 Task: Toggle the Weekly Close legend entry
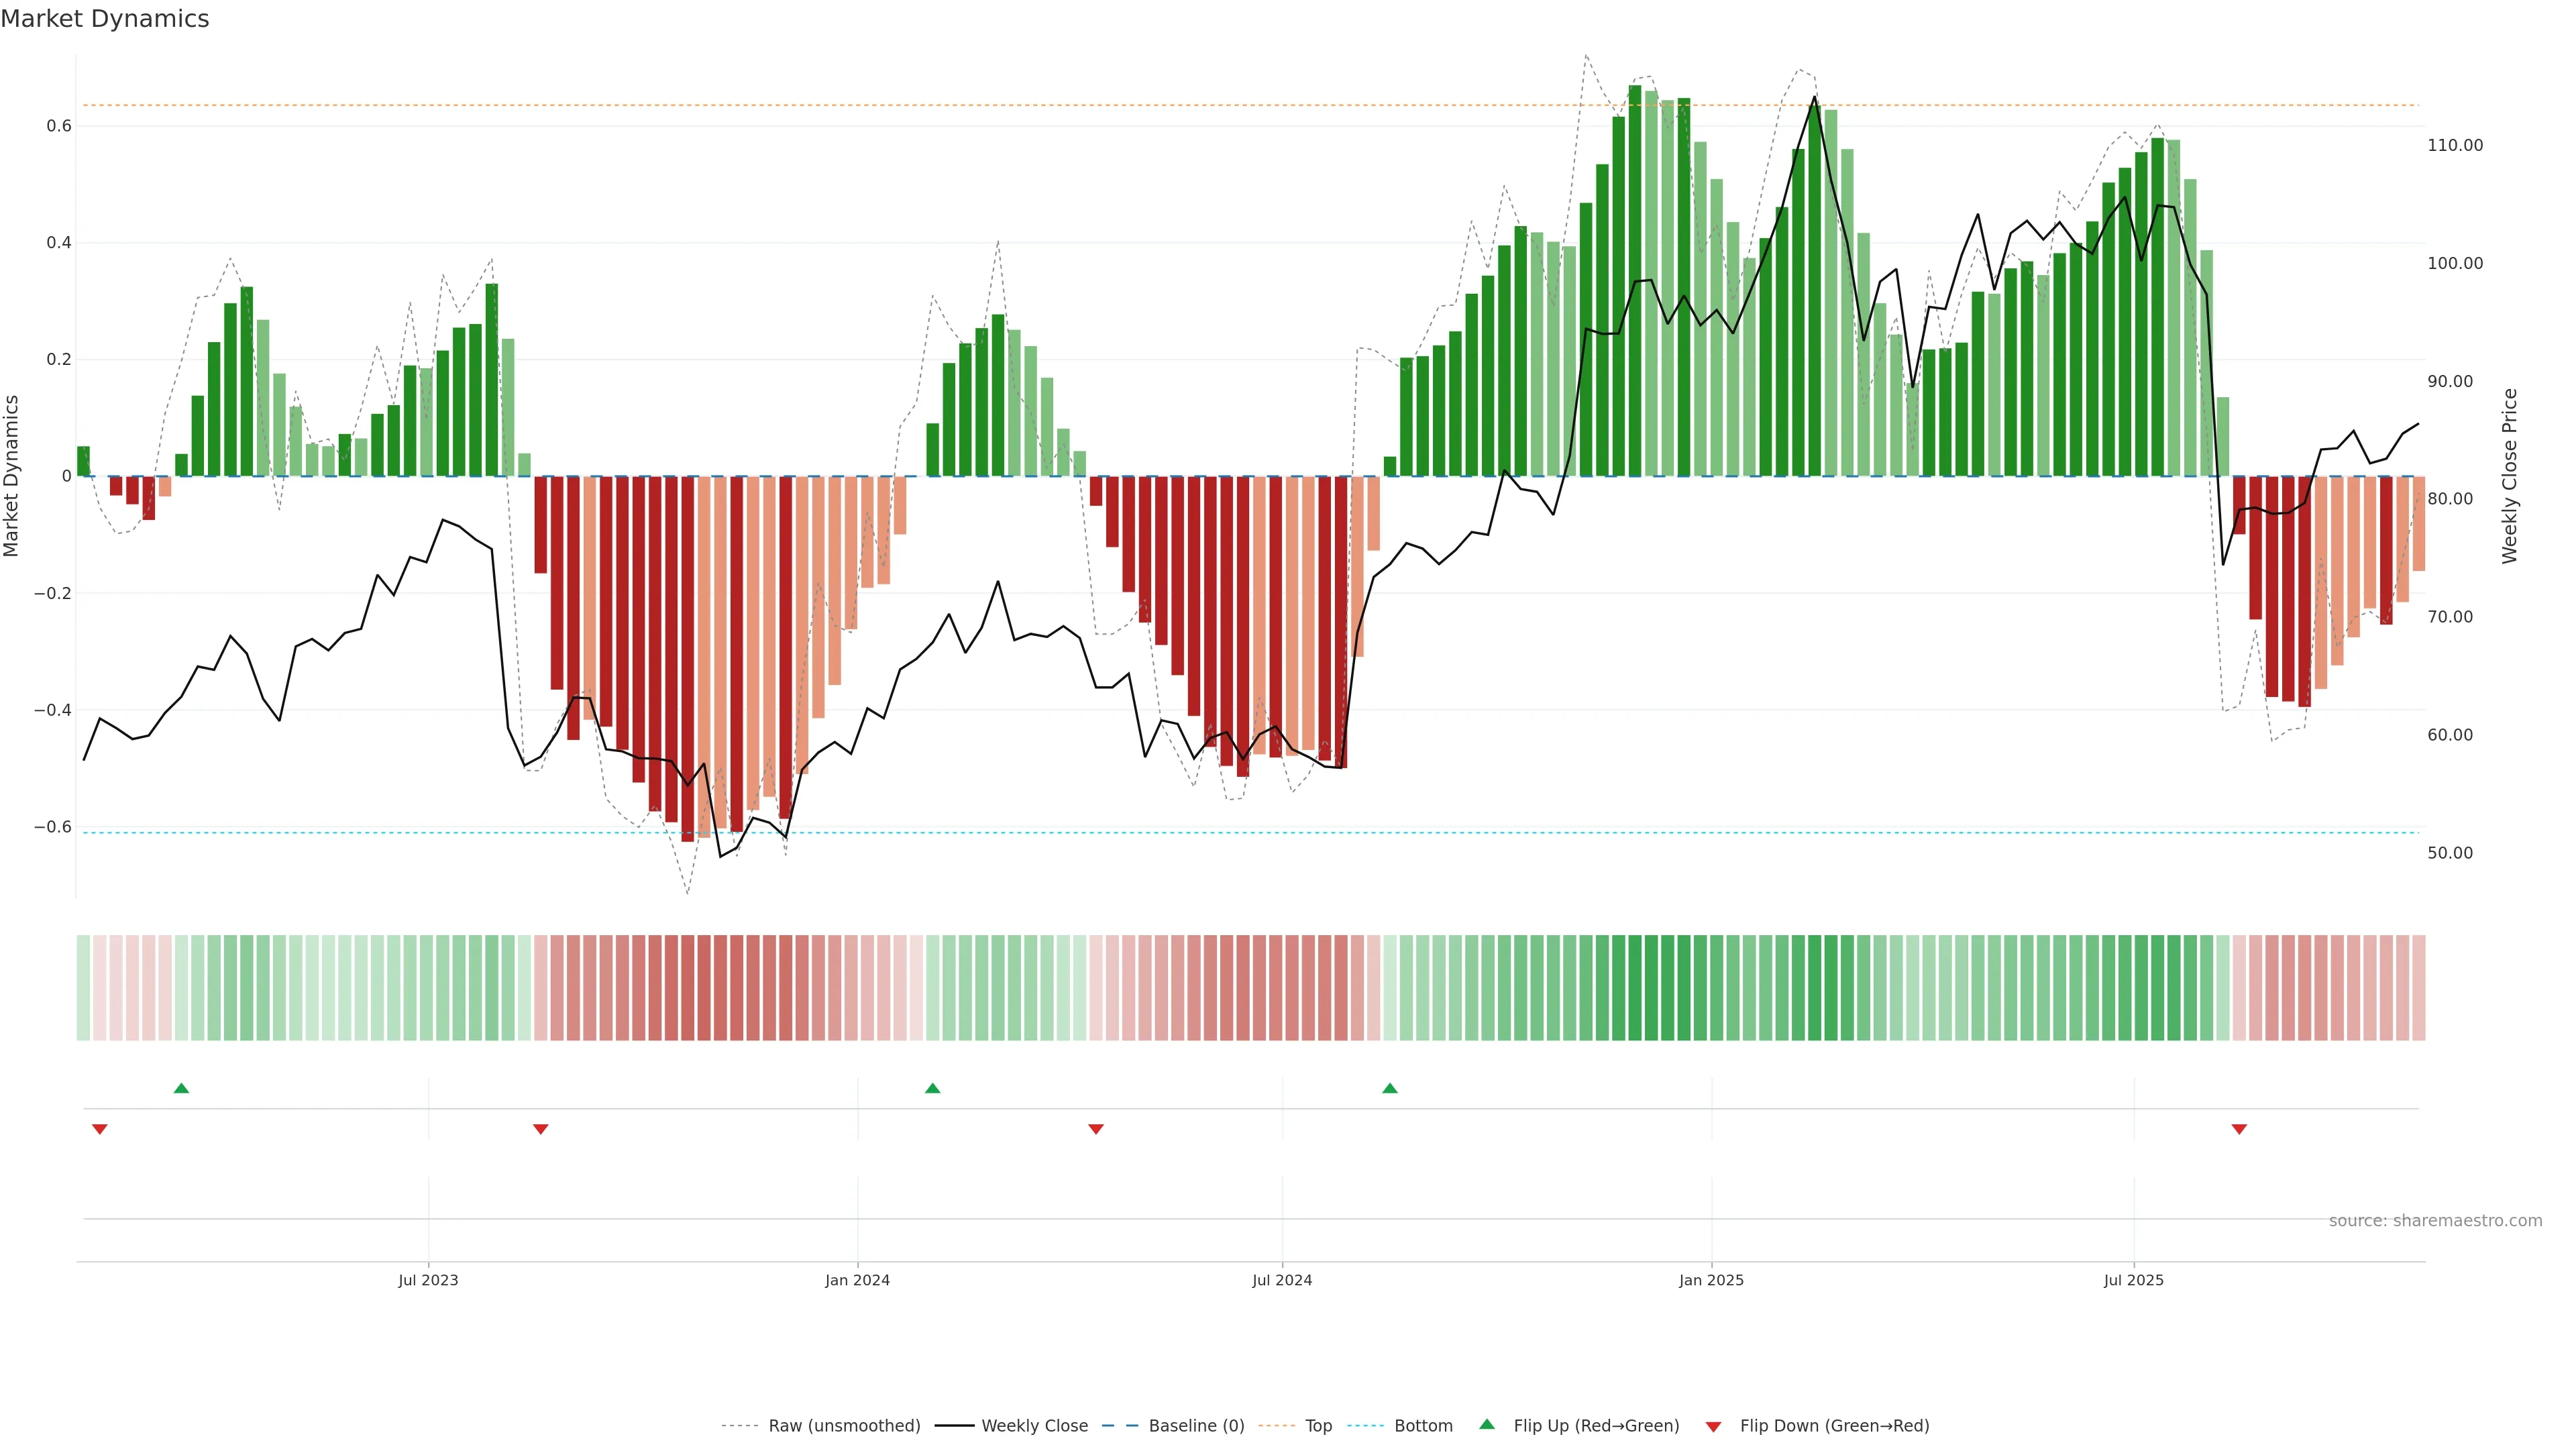tap(1034, 1426)
